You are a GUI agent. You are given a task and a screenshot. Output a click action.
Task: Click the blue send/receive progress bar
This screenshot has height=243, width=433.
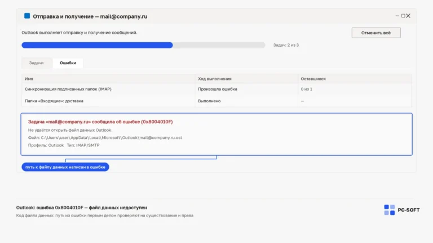[x=143, y=45]
